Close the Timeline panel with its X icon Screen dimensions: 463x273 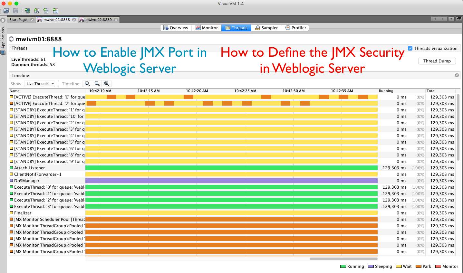click(x=457, y=75)
